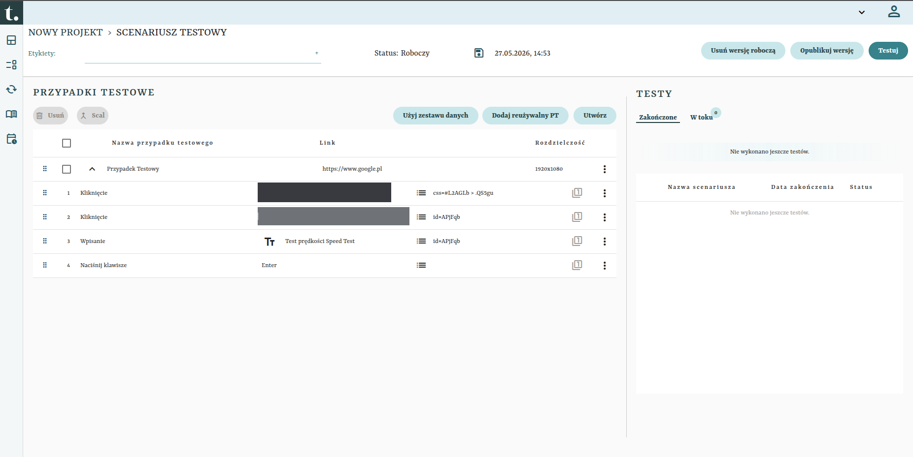Screen dimensions: 913x457
Task: Click list icon on Wpisanie step row
Action: [x=421, y=241]
